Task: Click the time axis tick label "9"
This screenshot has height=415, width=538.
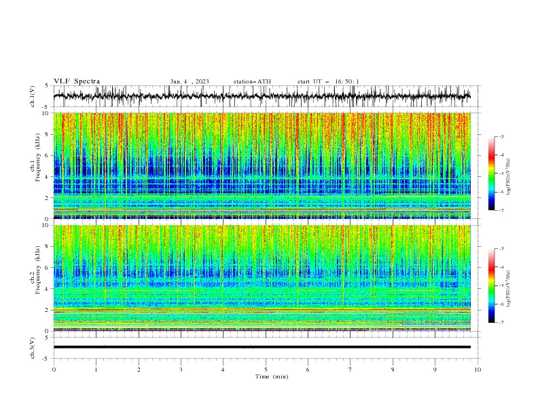Action: tap(435, 370)
